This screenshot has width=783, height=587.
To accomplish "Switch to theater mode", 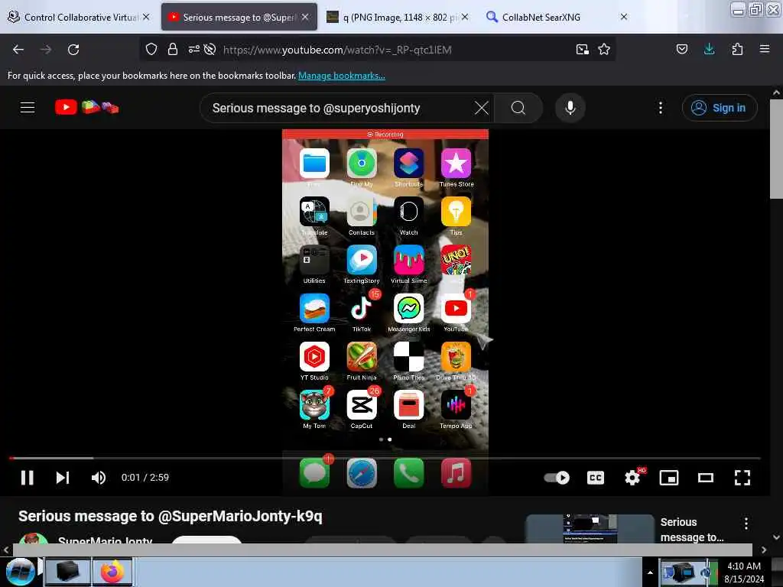I will [x=705, y=478].
